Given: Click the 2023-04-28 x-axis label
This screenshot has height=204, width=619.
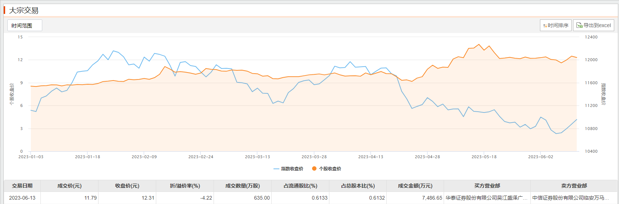Looking at the screenshot, I should click(x=427, y=157).
